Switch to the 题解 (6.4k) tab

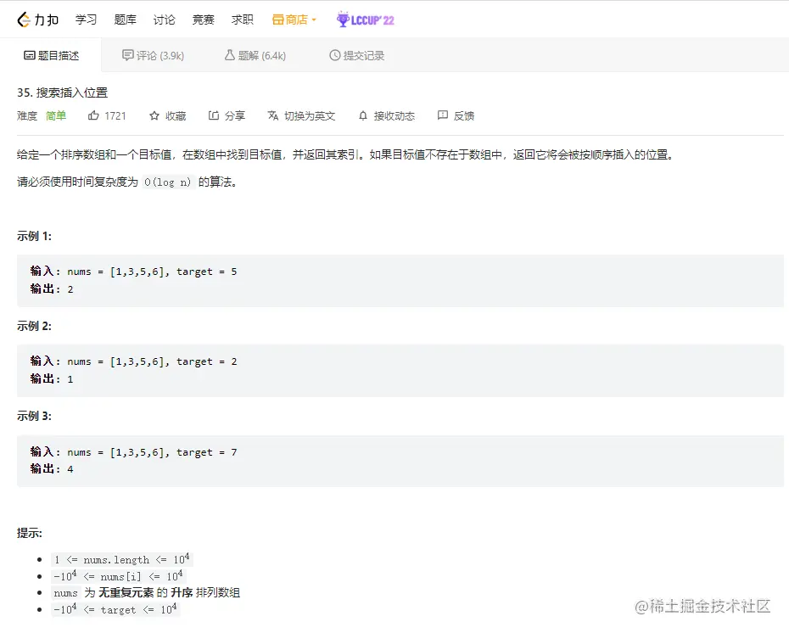[x=255, y=55]
